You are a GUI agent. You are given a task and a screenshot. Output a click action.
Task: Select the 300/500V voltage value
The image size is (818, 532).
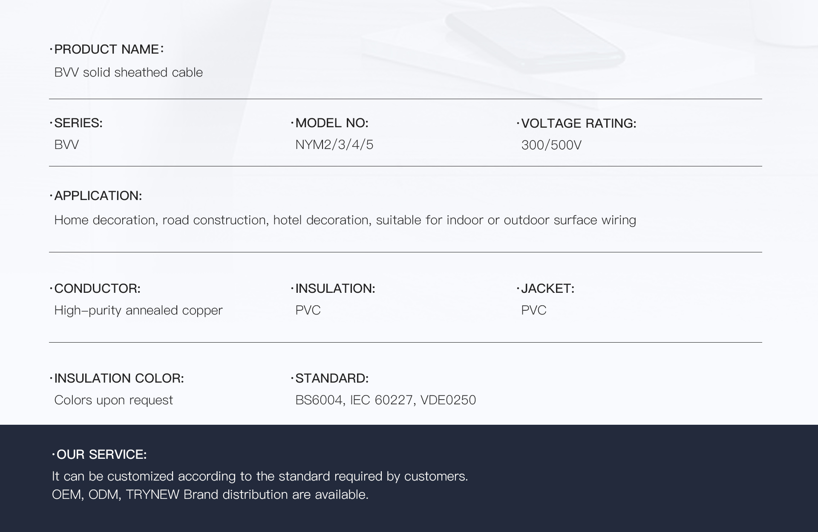pyautogui.click(x=551, y=145)
